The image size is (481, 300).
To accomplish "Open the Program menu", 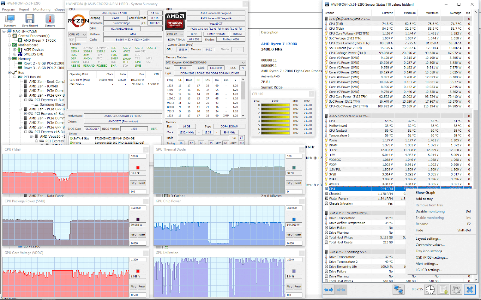I will (x=8, y=9).
